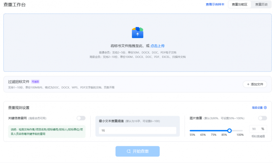Click the refresh icon on 开始查重

click(129, 151)
